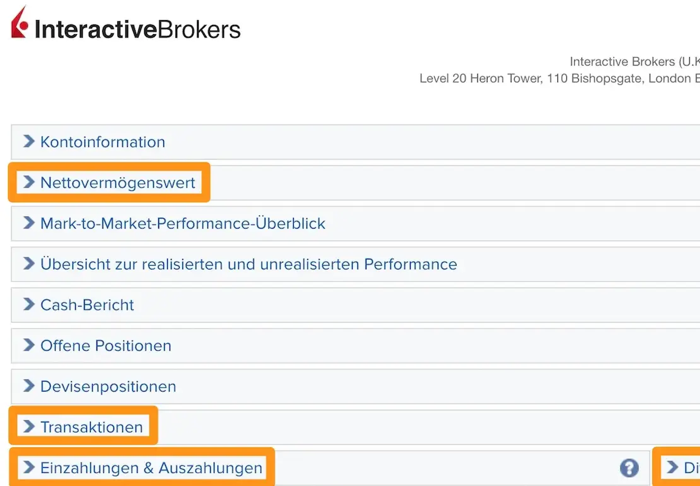Screen dimensions: 700x486
Task: Click the Offene Positionen chevron arrow
Action: click(28, 346)
